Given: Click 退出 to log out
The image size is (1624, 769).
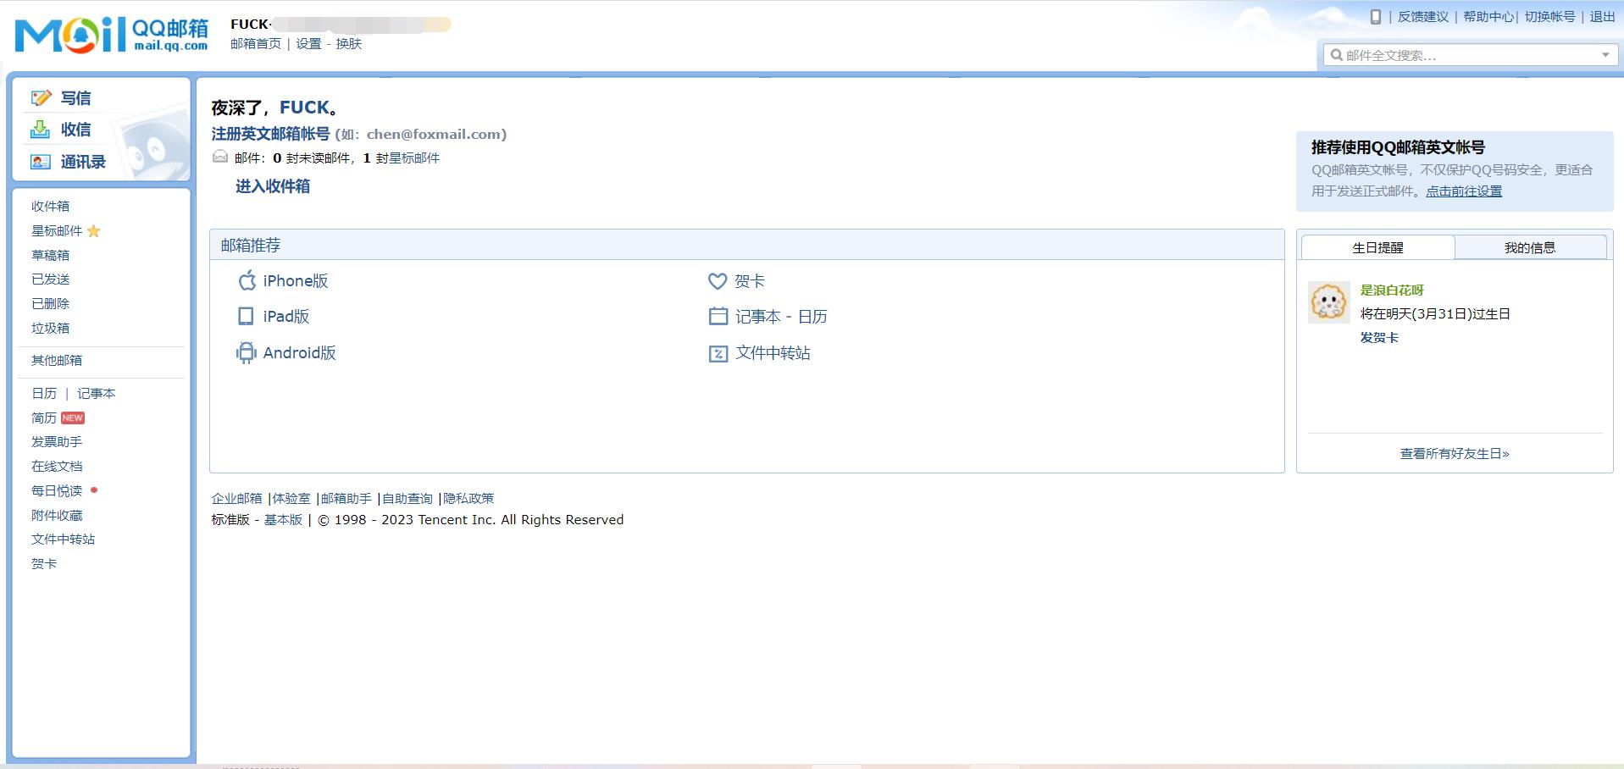Looking at the screenshot, I should (1602, 16).
